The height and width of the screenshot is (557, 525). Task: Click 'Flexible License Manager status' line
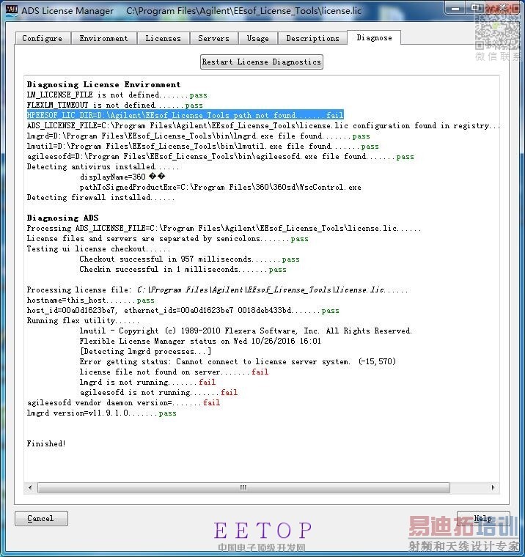point(200,342)
